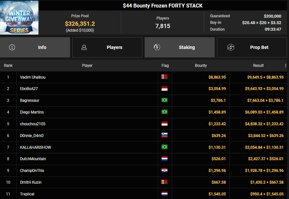Click the Brazil flag beside Bagressaur
The width and height of the screenshot is (289, 199).
[x=165, y=100]
